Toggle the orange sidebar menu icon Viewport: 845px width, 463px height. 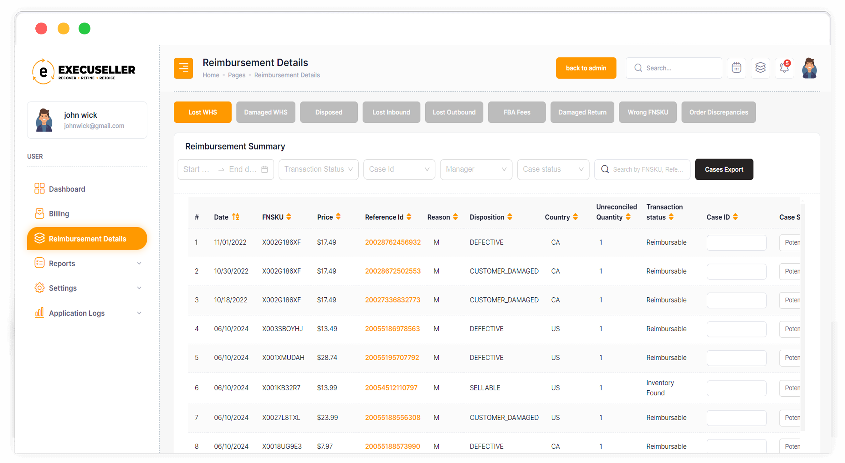pos(183,68)
